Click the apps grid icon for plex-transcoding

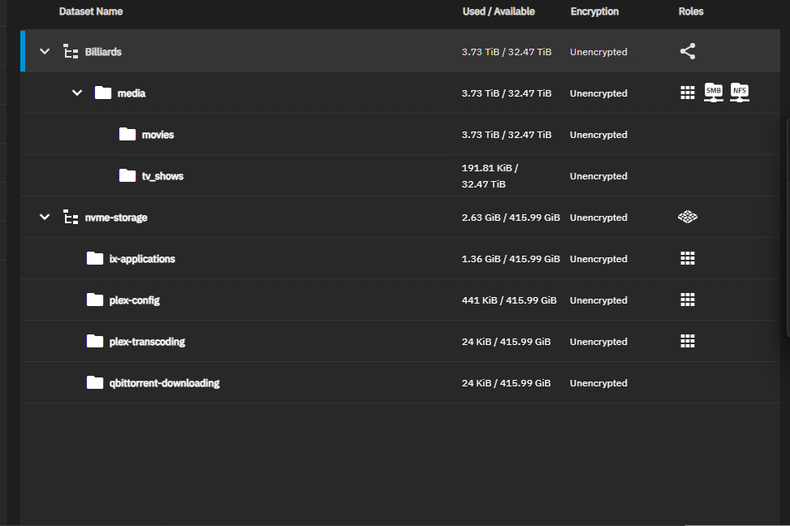(688, 341)
